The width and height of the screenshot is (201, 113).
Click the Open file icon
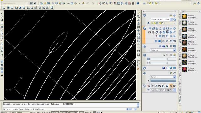(45, 3)
